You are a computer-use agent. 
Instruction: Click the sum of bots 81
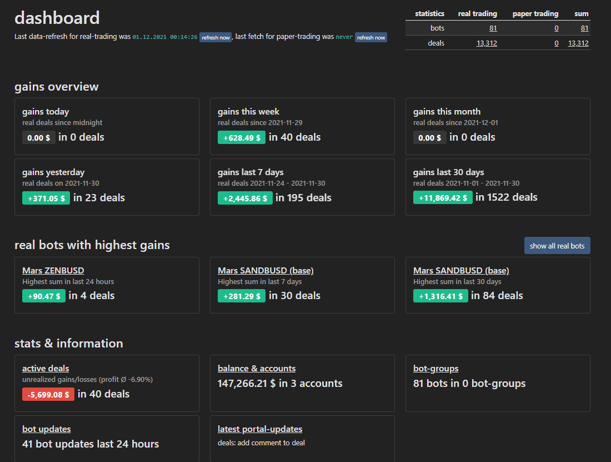click(x=584, y=28)
